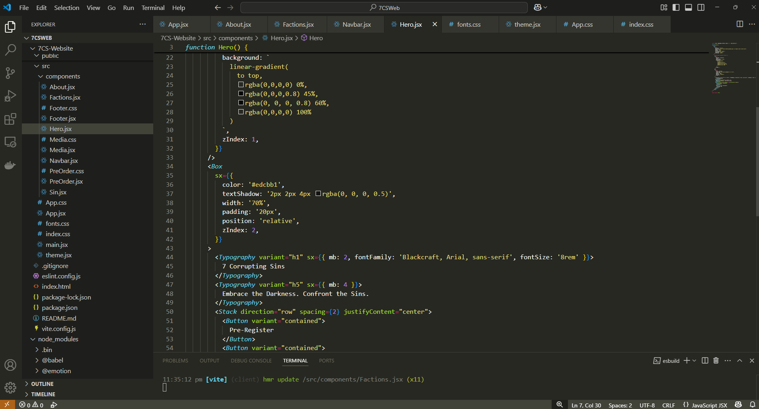Navigate via the components breadcrumb
Viewport: 759px width, 409px height.
tap(236, 38)
